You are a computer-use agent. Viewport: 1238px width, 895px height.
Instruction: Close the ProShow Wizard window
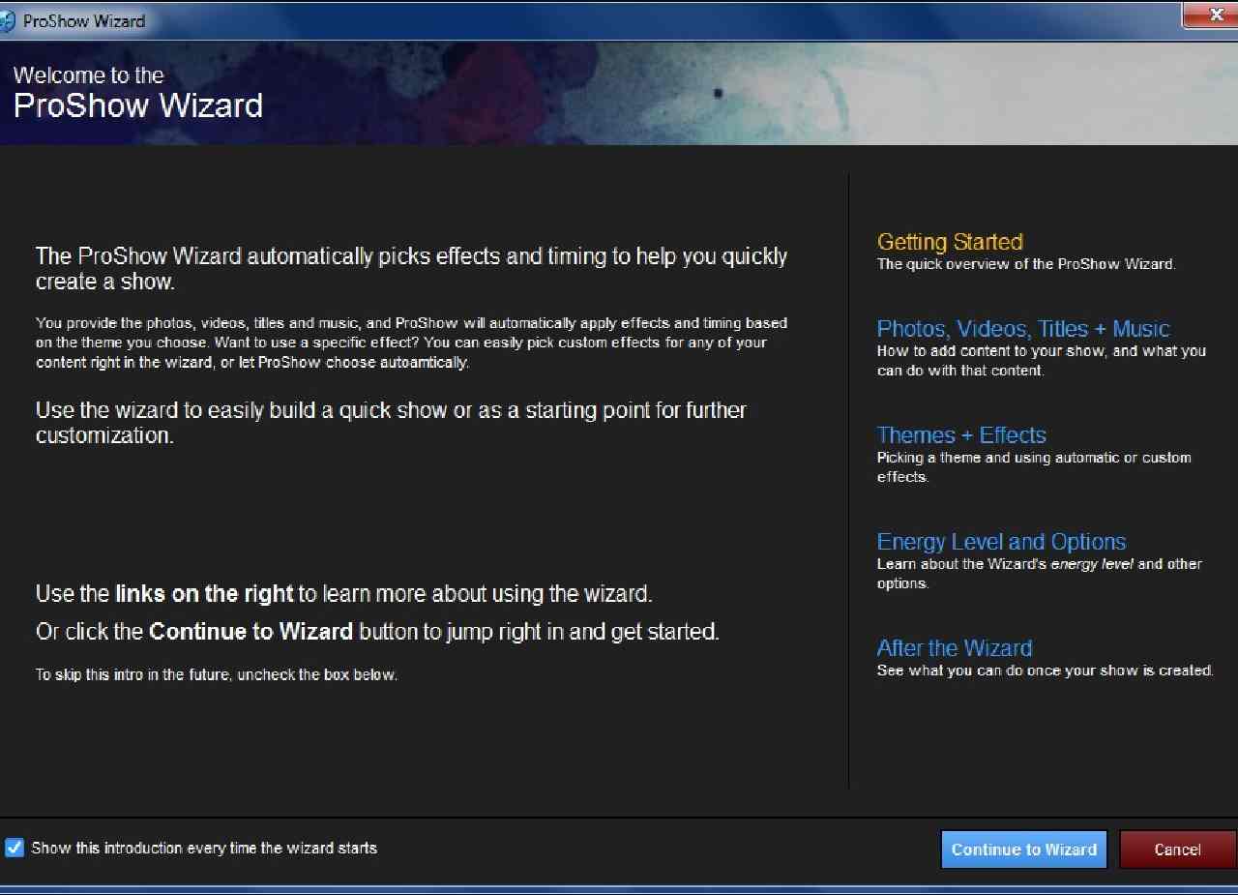point(1210,15)
